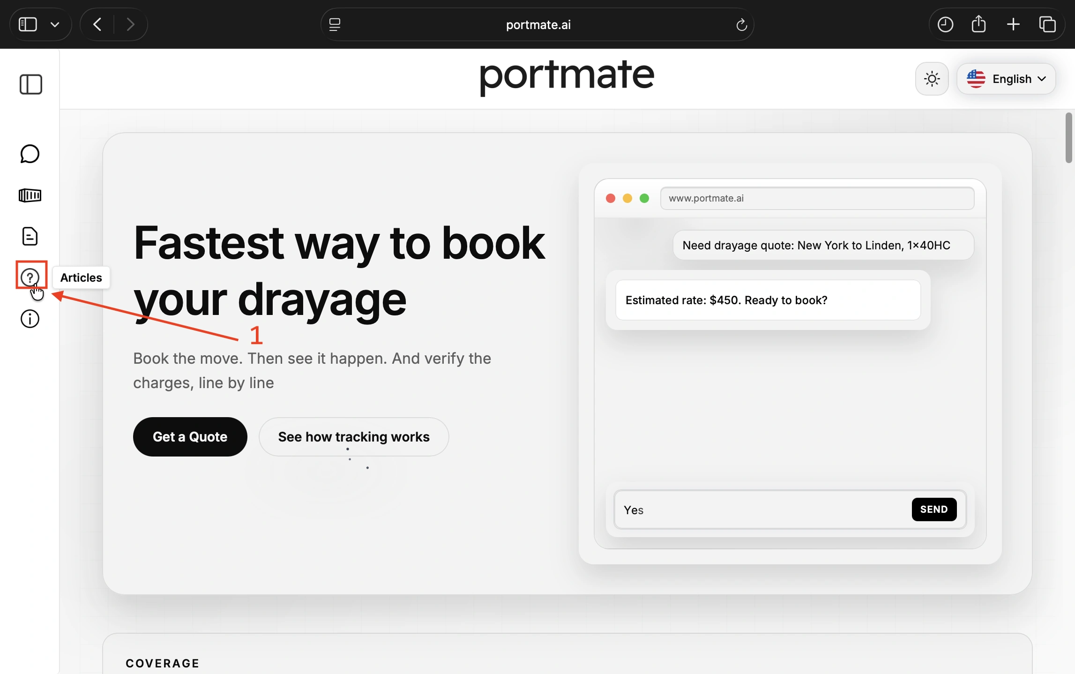Expand the Safari sidebar options chevron
Viewport: 1075px width, 674px height.
point(55,24)
